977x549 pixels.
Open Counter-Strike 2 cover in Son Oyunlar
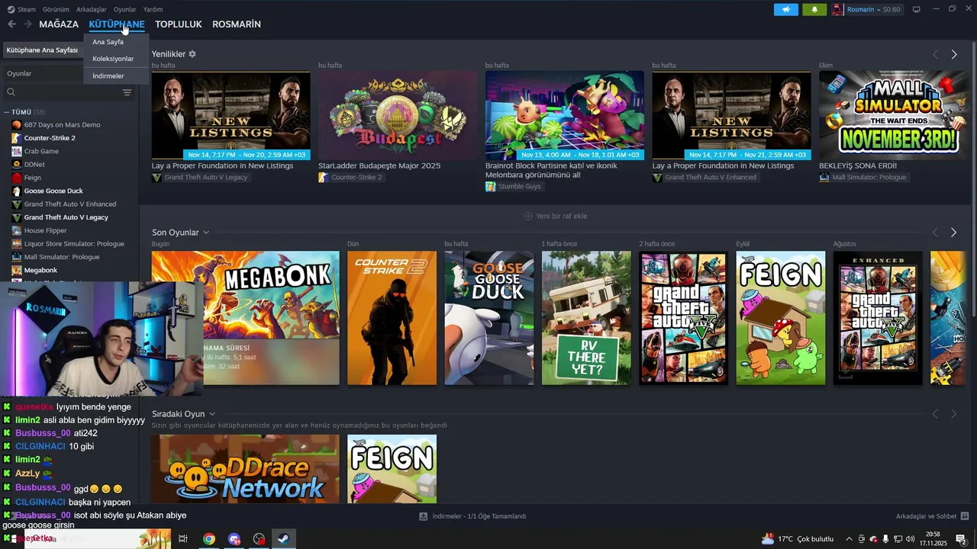(x=392, y=318)
